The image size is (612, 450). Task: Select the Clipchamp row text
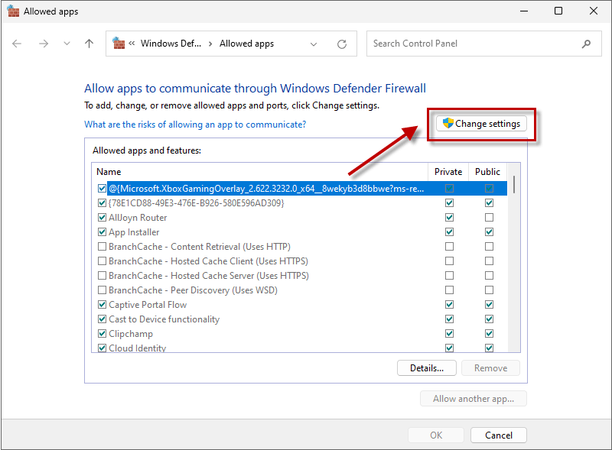point(131,334)
